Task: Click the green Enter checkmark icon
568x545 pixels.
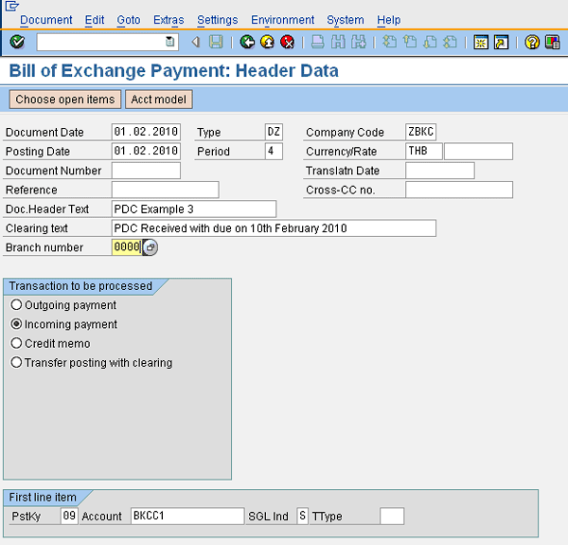Action: 17,42
